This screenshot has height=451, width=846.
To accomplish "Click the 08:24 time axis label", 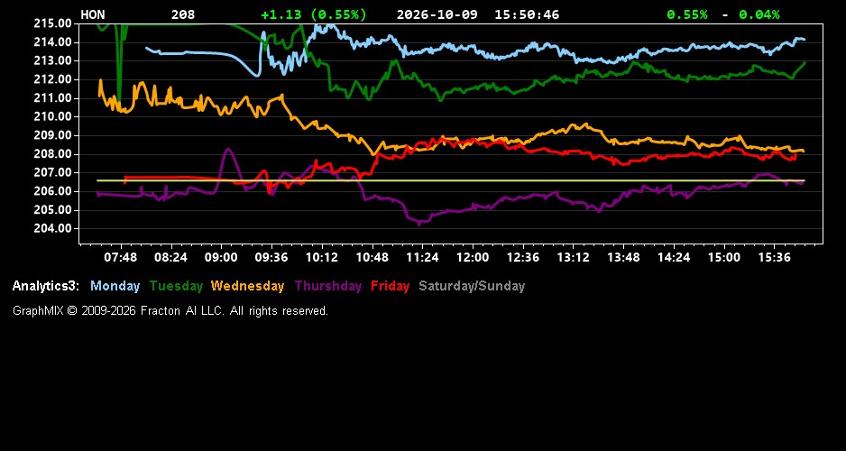I will coord(171,257).
